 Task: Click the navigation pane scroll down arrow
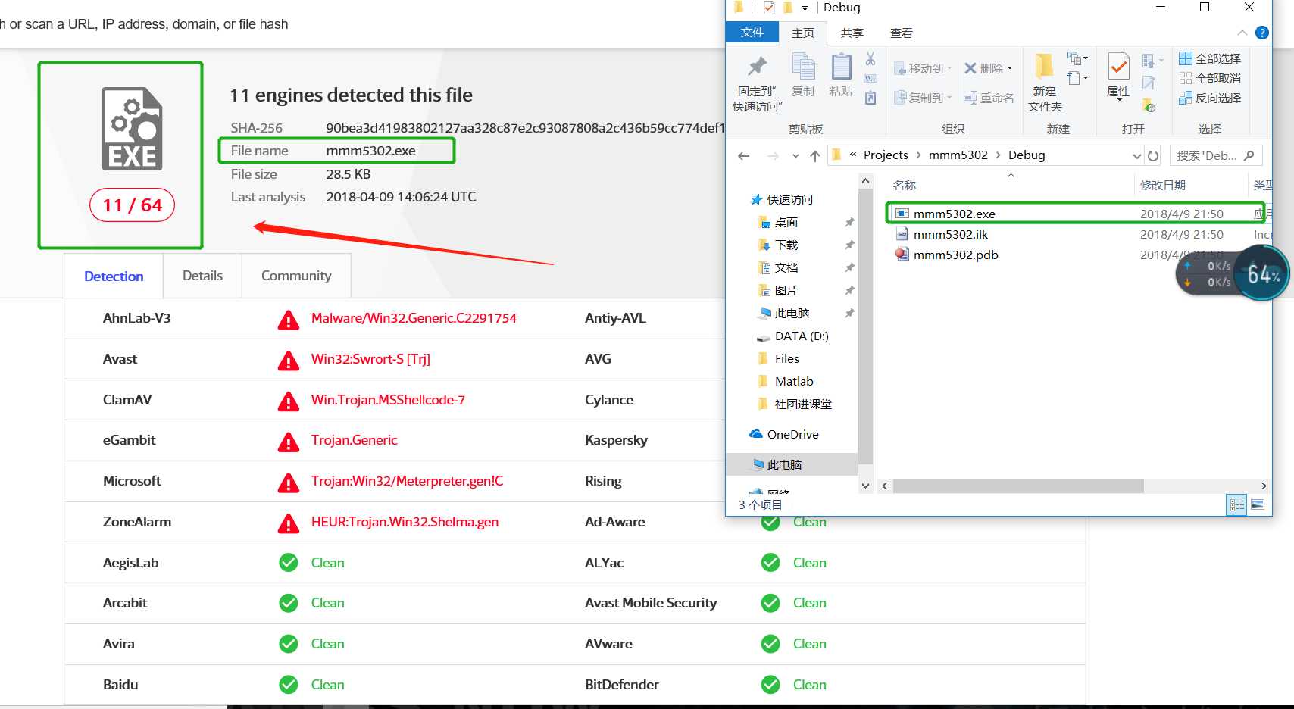(865, 486)
